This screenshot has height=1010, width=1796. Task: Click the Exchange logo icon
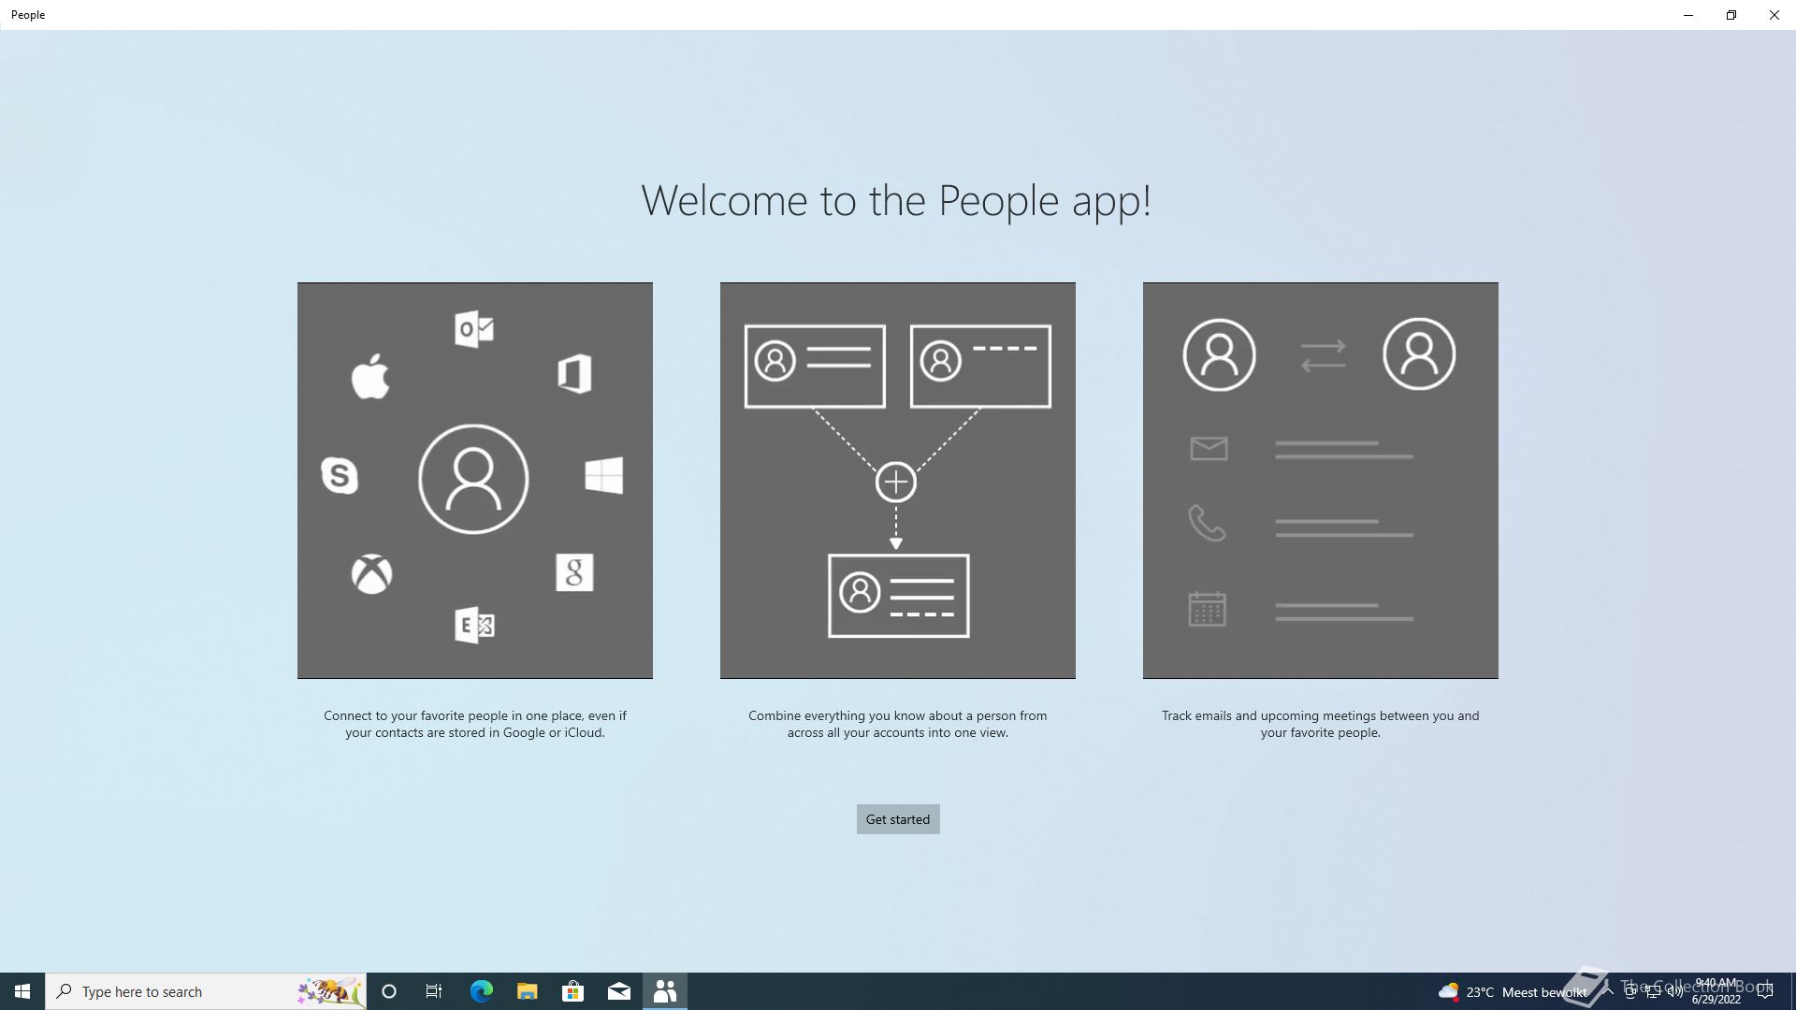click(x=474, y=625)
